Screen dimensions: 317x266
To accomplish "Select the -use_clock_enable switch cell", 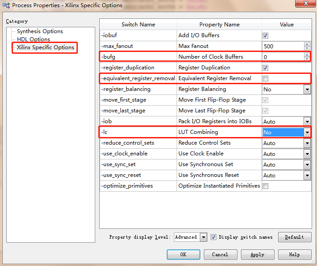I will (138, 154).
